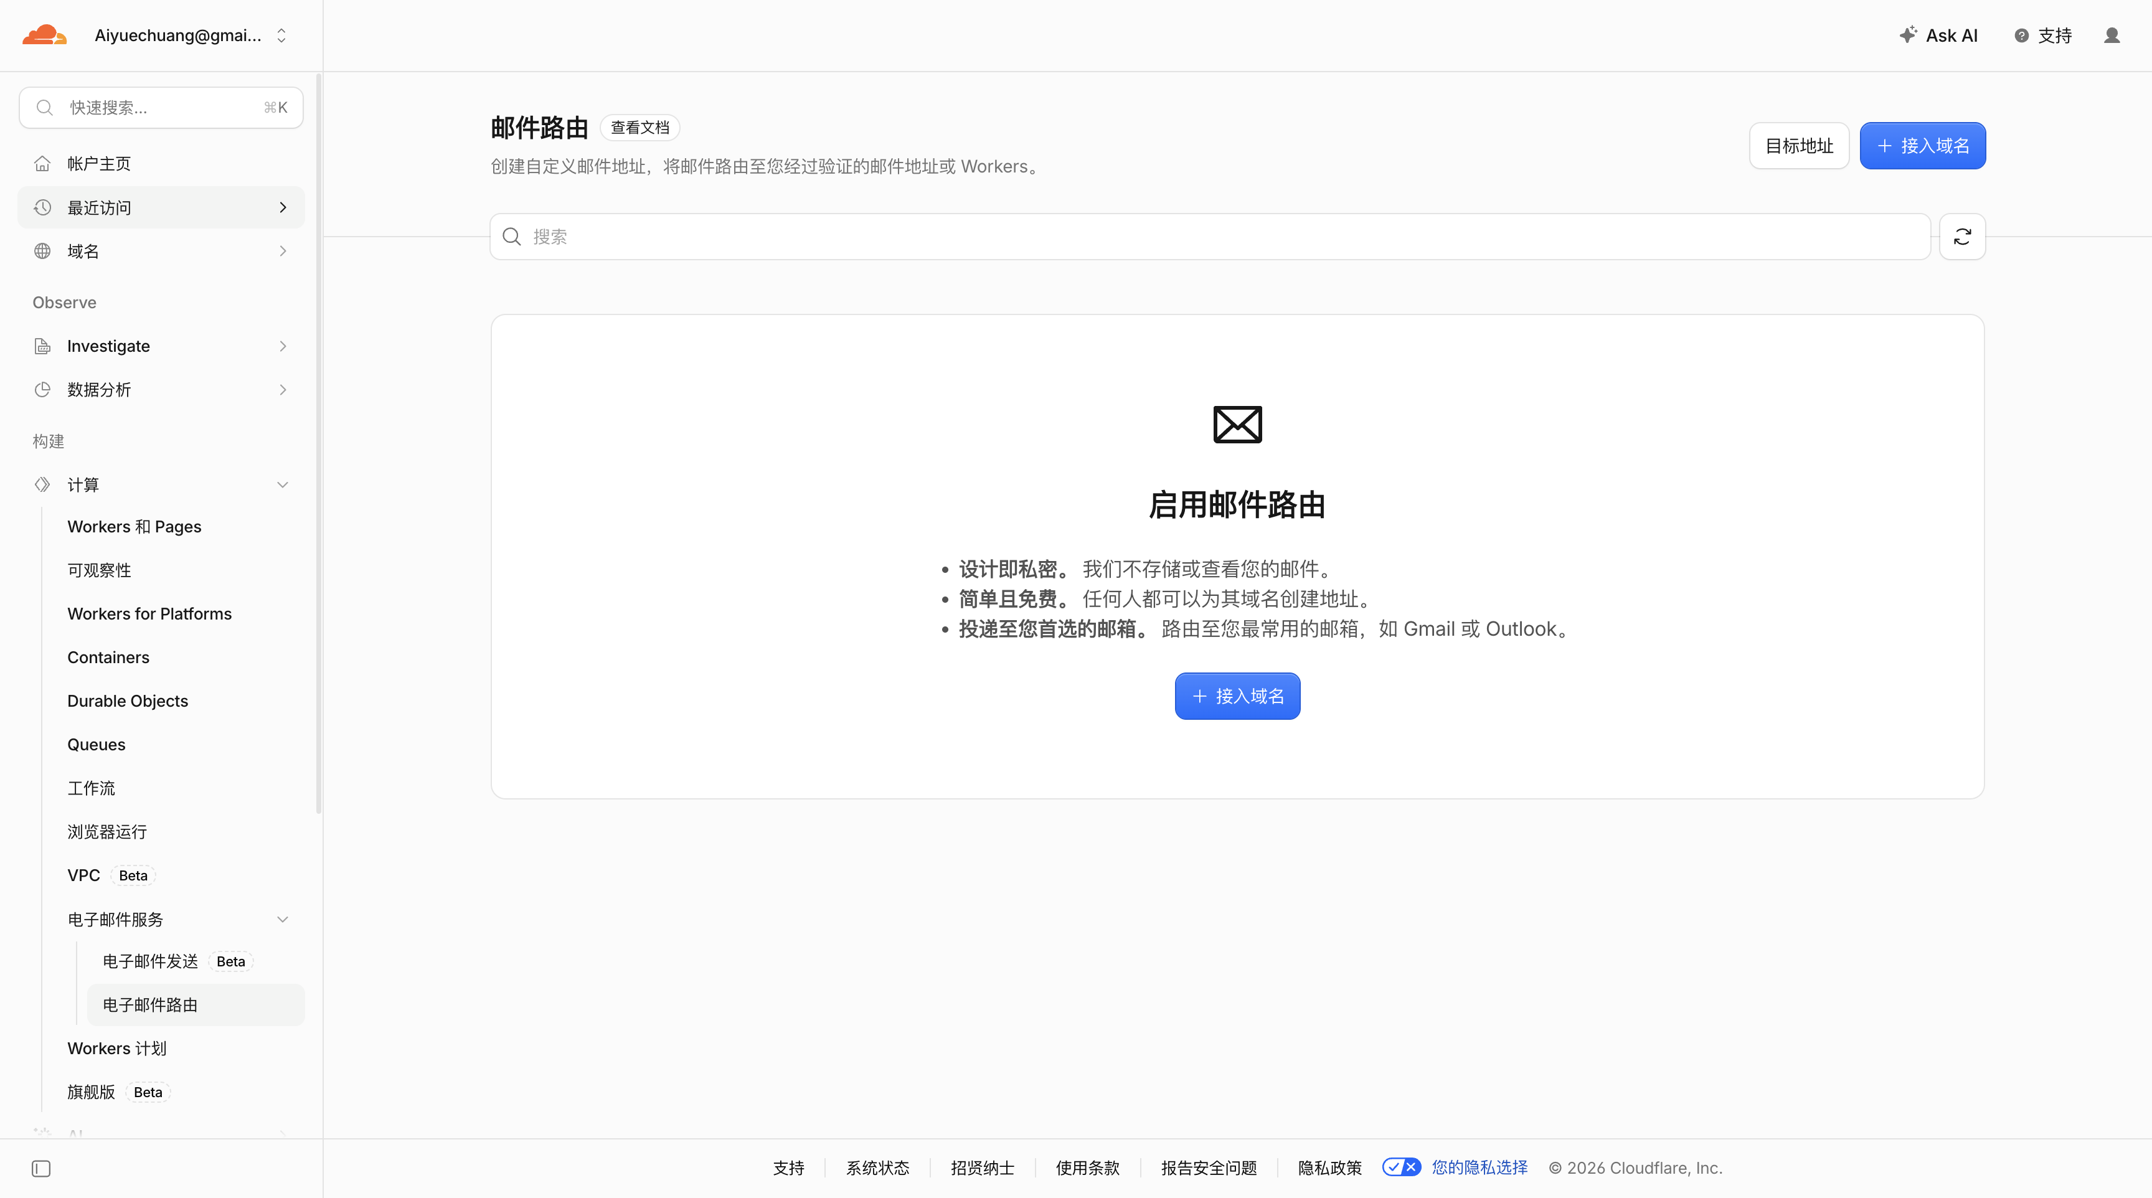This screenshot has height=1198, width=2152.
Task: Open the account switcher dropdown
Action: click(x=191, y=35)
